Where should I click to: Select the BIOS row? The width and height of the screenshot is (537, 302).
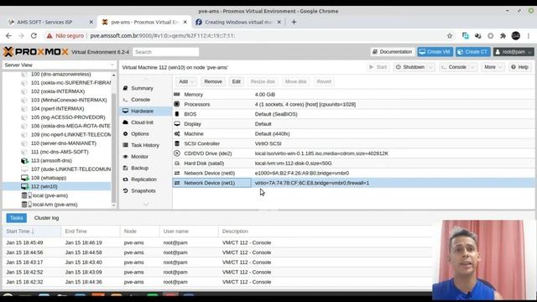coord(353,114)
